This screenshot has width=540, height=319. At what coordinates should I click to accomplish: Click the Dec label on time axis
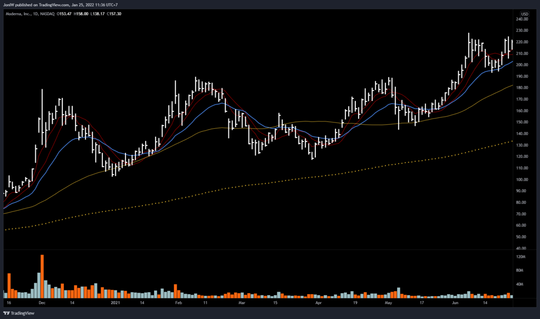coord(42,304)
